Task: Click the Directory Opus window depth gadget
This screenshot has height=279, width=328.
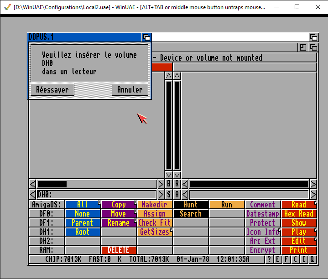Action: (x=313, y=47)
